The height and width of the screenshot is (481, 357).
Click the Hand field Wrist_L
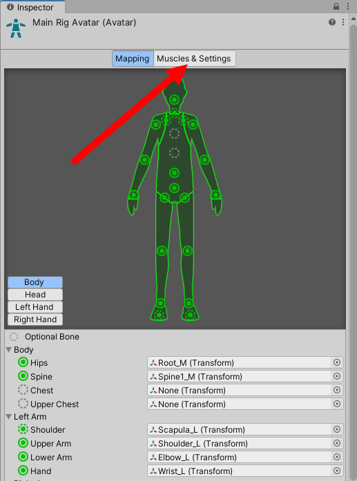pos(245,471)
